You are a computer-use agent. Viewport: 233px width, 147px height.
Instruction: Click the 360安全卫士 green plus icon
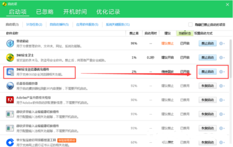pos(10,57)
